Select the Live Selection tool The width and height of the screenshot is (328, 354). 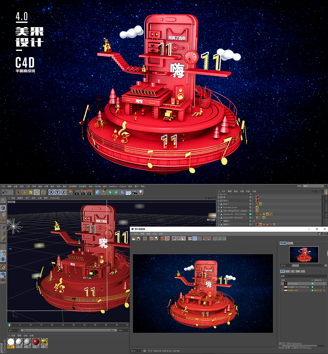(x=18, y=192)
